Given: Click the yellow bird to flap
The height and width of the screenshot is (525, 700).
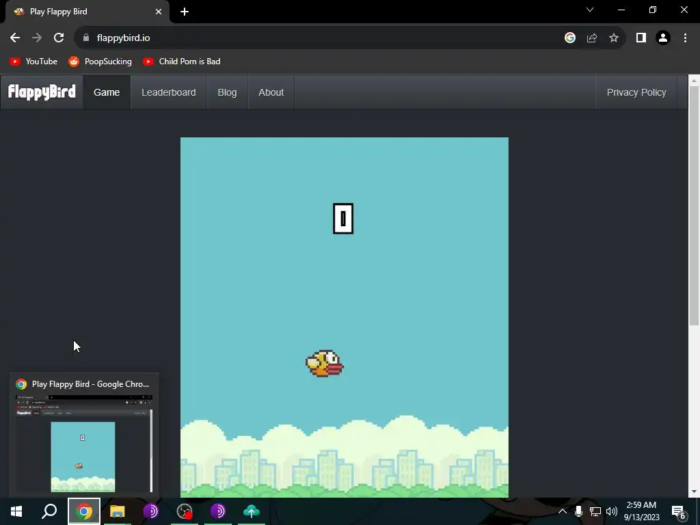Looking at the screenshot, I should point(325,364).
